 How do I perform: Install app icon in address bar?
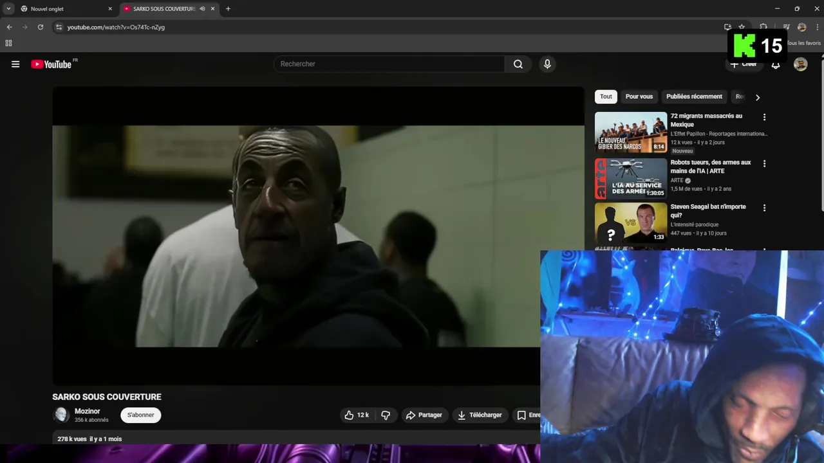click(727, 27)
